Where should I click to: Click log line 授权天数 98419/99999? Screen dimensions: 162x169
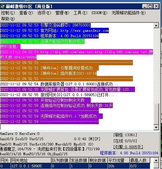click(18, 57)
